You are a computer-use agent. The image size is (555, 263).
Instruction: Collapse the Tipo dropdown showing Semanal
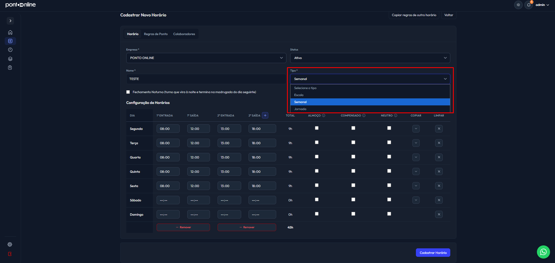coord(370,79)
